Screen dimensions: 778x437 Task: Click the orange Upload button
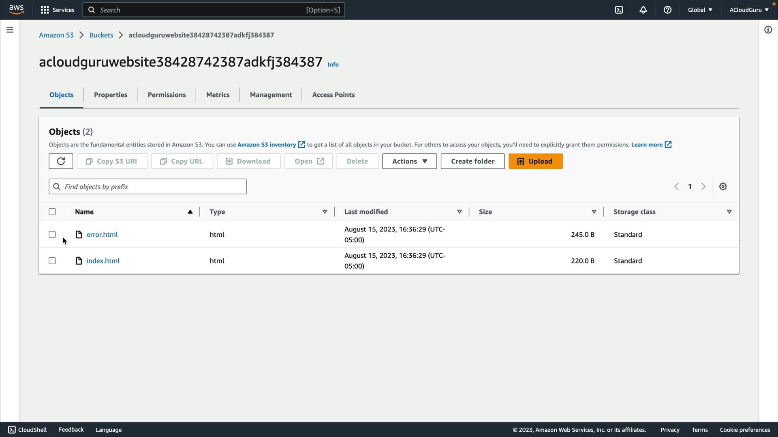pyautogui.click(x=535, y=161)
